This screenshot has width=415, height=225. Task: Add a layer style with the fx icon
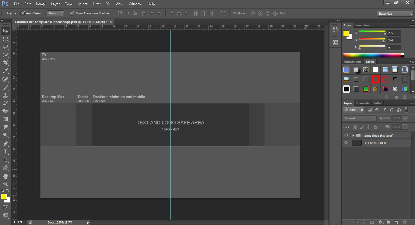[364, 222]
